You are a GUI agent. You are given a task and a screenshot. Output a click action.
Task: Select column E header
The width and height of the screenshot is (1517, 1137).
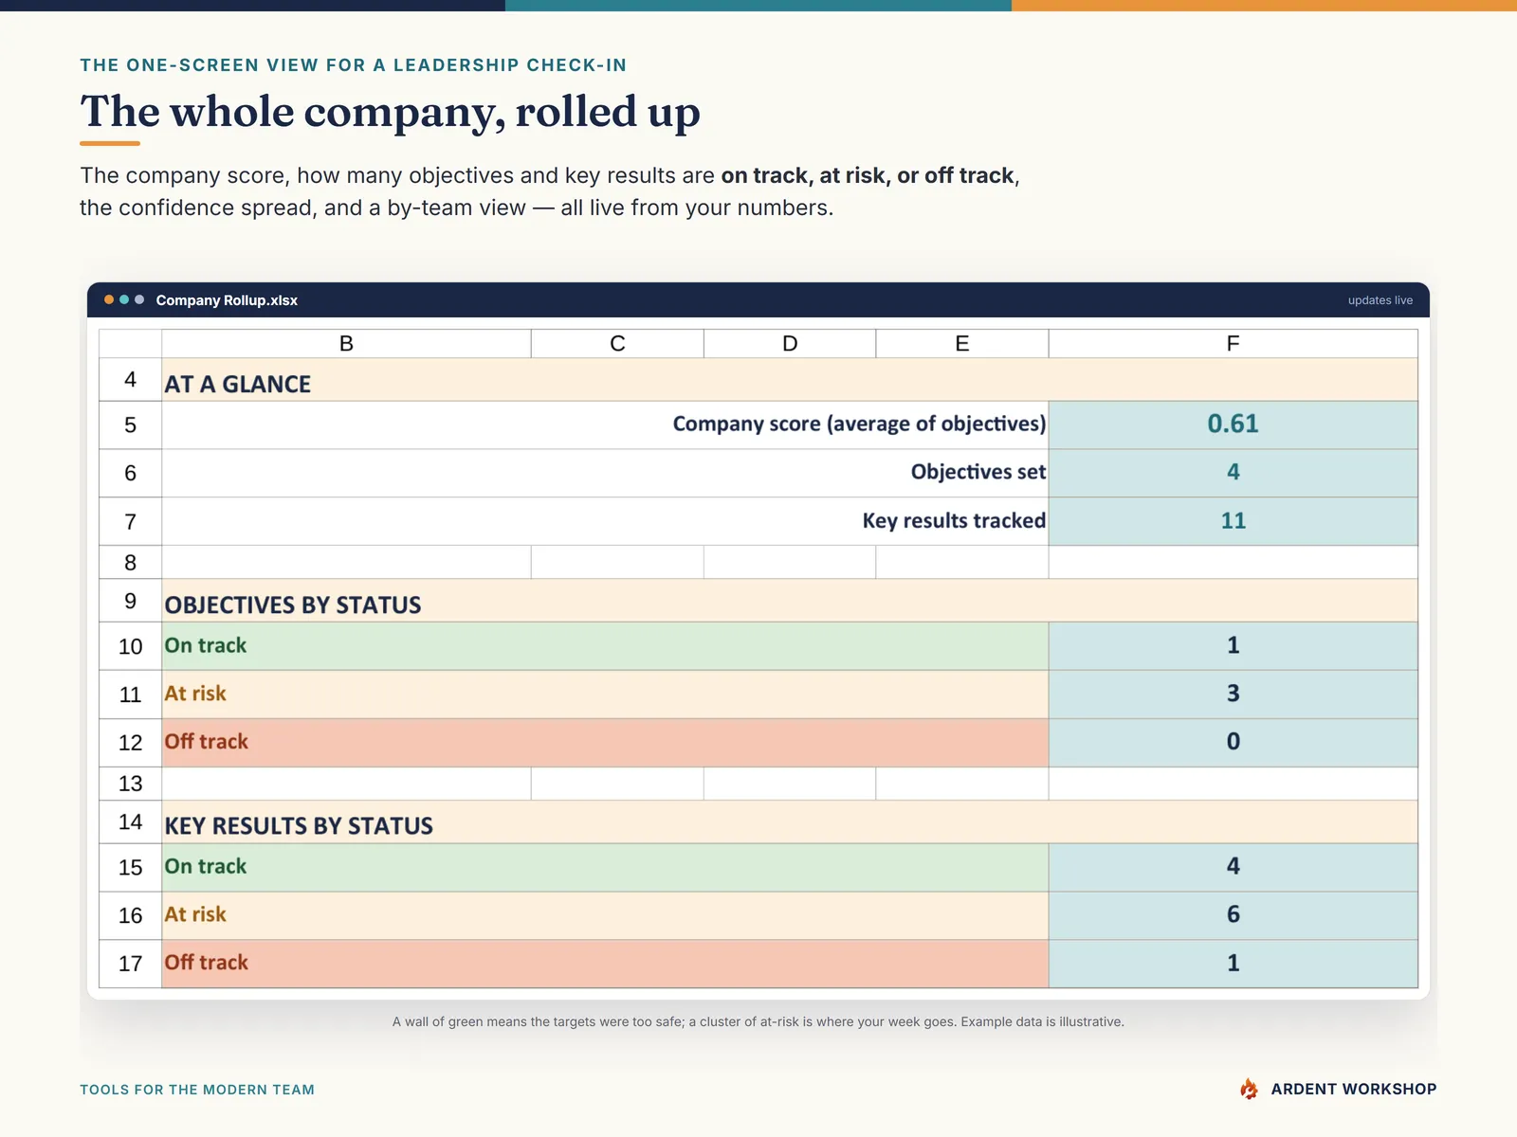[x=962, y=343]
